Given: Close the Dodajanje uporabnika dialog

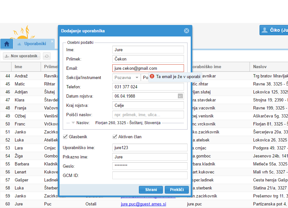Looking at the screenshot, I should point(187,31).
